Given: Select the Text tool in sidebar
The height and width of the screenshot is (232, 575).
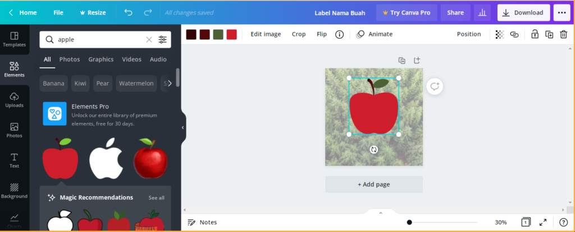Looking at the screenshot, I should coord(14,161).
